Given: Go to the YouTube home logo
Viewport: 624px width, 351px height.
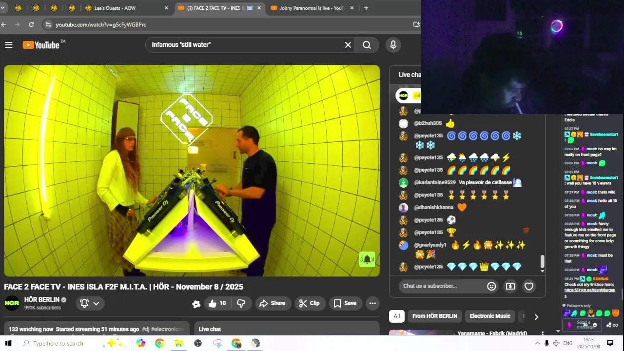Looking at the screenshot, I should [41, 45].
